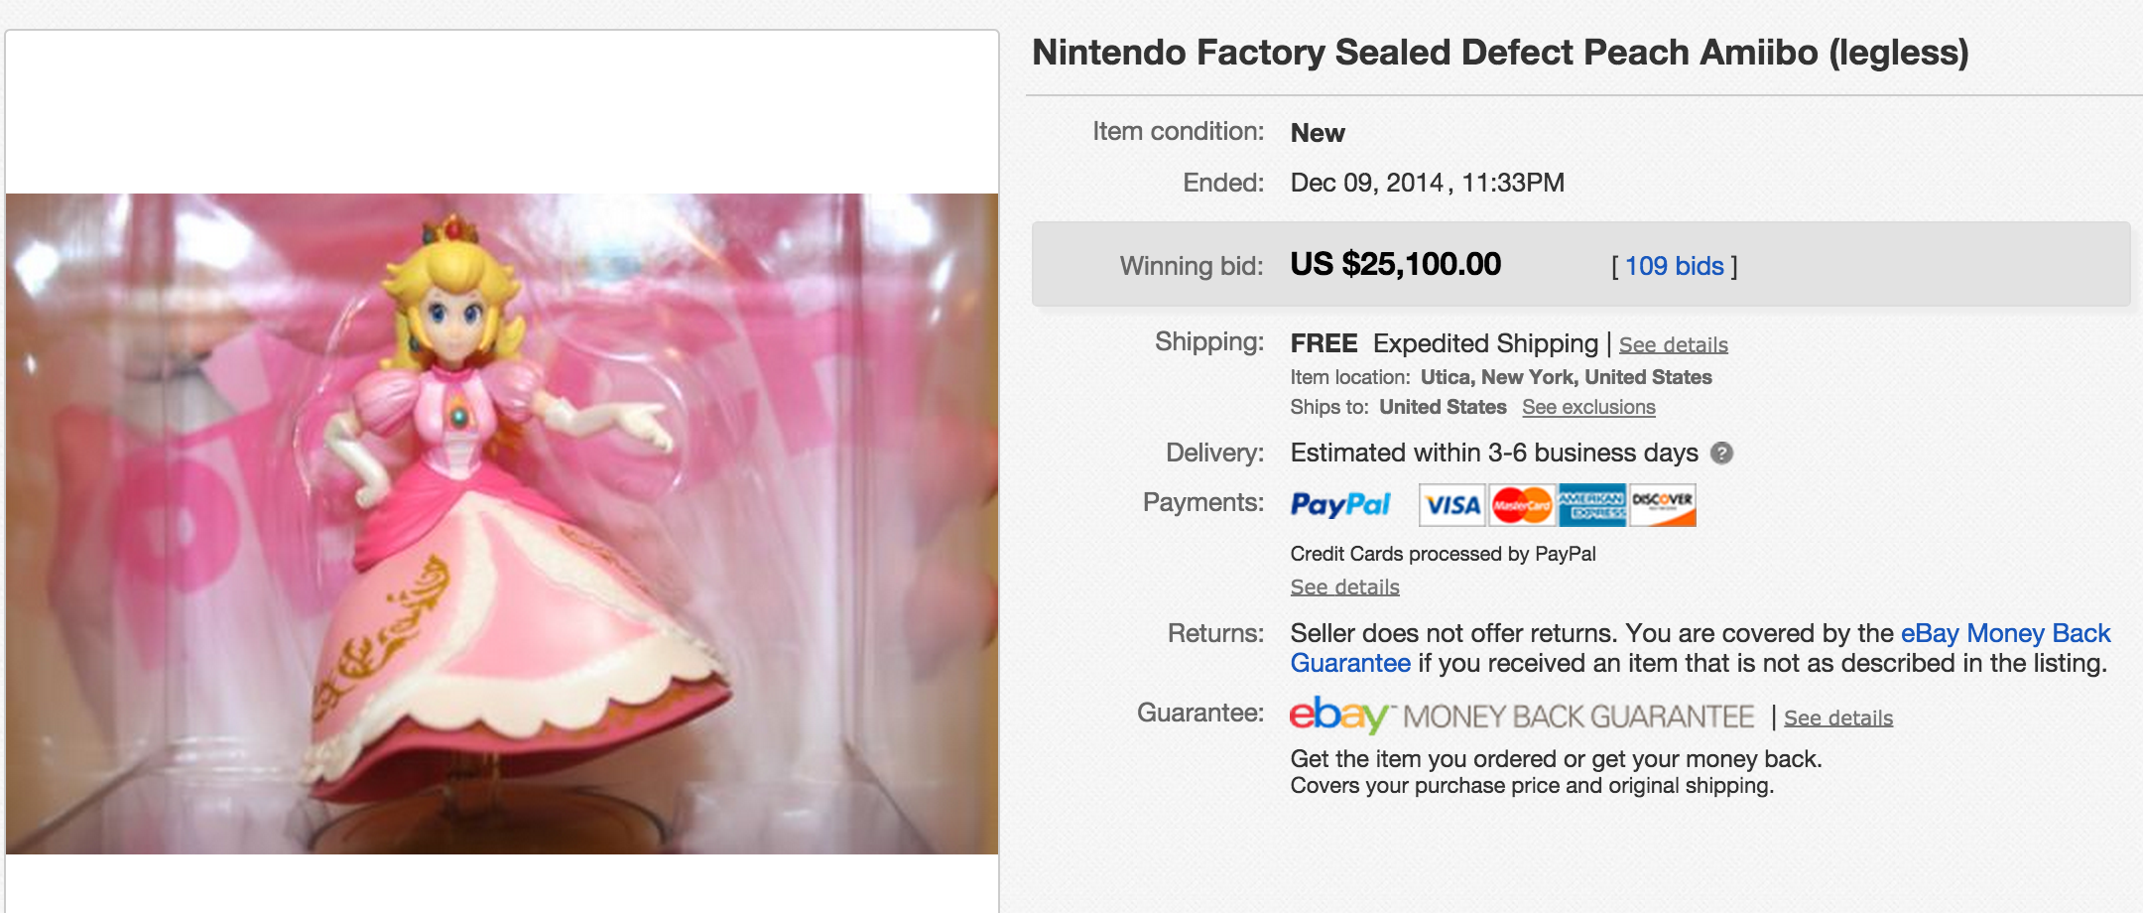
Task: Click the American Express card icon
Action: [x=1591, y=505]
